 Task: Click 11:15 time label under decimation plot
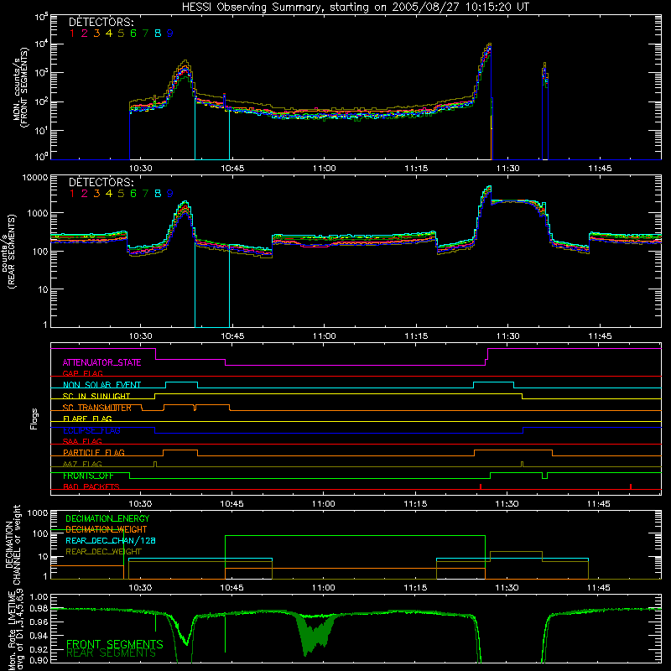pos(415,588)
